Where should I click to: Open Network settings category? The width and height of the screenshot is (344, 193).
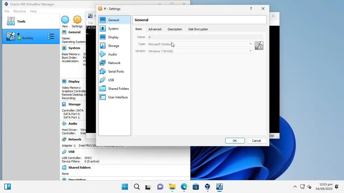point(114,63)
